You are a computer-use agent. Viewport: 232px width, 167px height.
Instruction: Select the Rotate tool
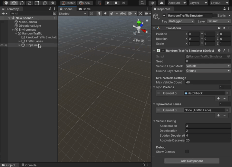(22, 3)
